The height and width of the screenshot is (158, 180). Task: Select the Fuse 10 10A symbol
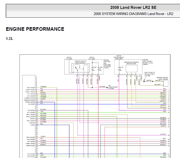pyautogui.click(x=98, y=69)
